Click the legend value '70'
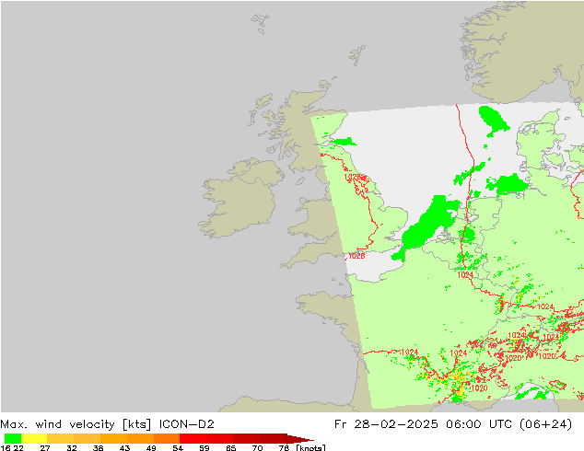Image resolution: width=584 pixels, height=451 pixels. click(x=257, y=447)
